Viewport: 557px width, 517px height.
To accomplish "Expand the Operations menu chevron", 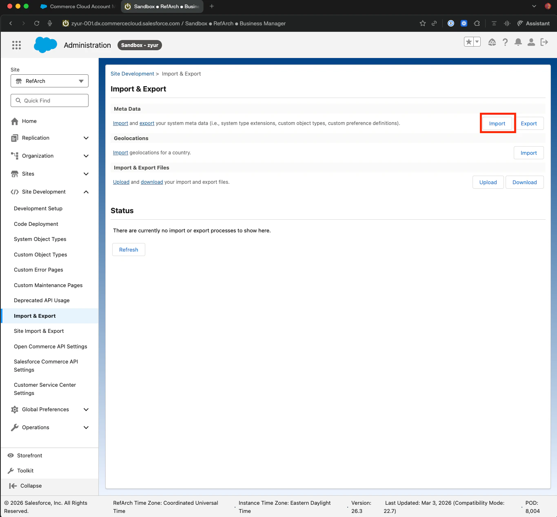I will click(86, 428).
